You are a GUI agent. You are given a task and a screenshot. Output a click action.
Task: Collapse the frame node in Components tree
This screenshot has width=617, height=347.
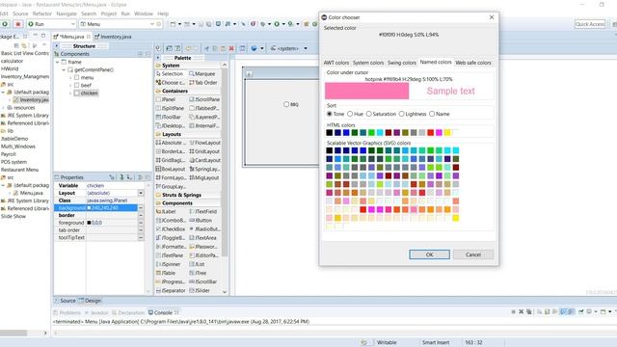[58, 62]
